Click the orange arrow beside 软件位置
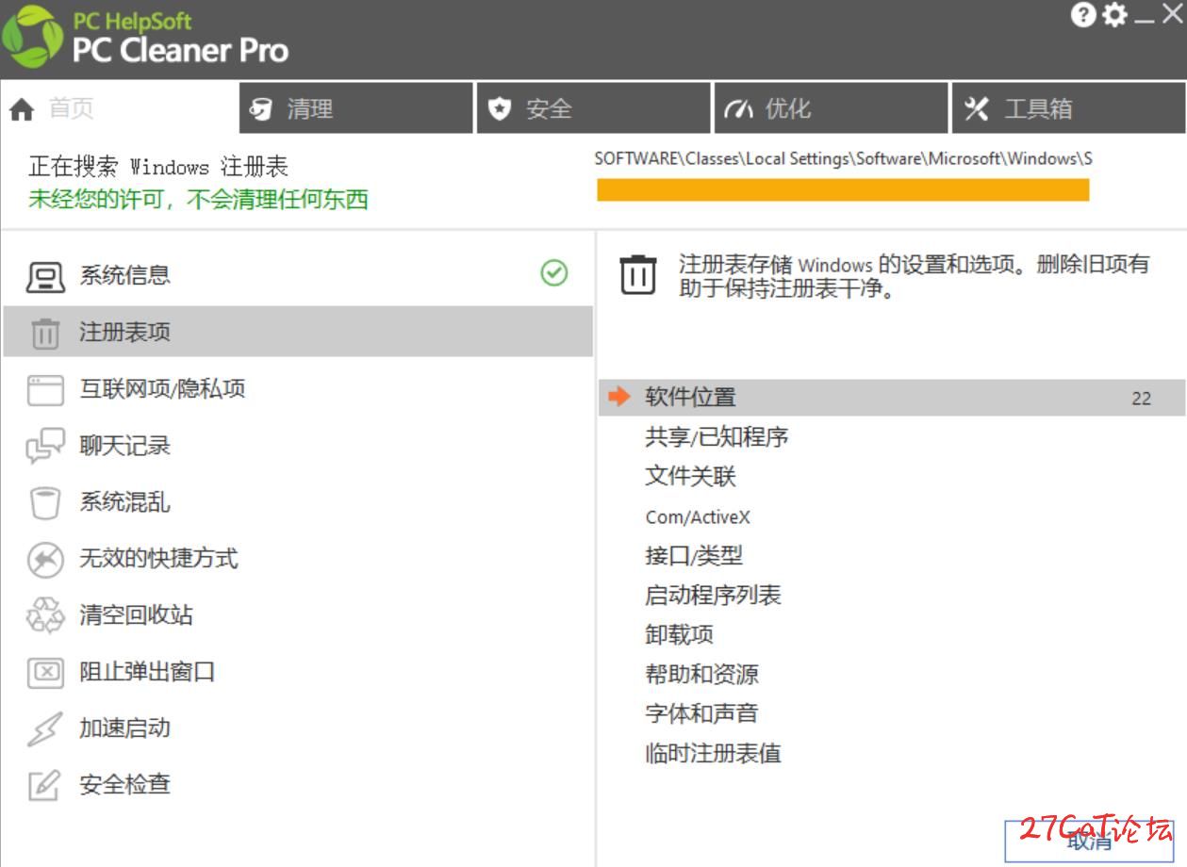 tap(619, 397)
